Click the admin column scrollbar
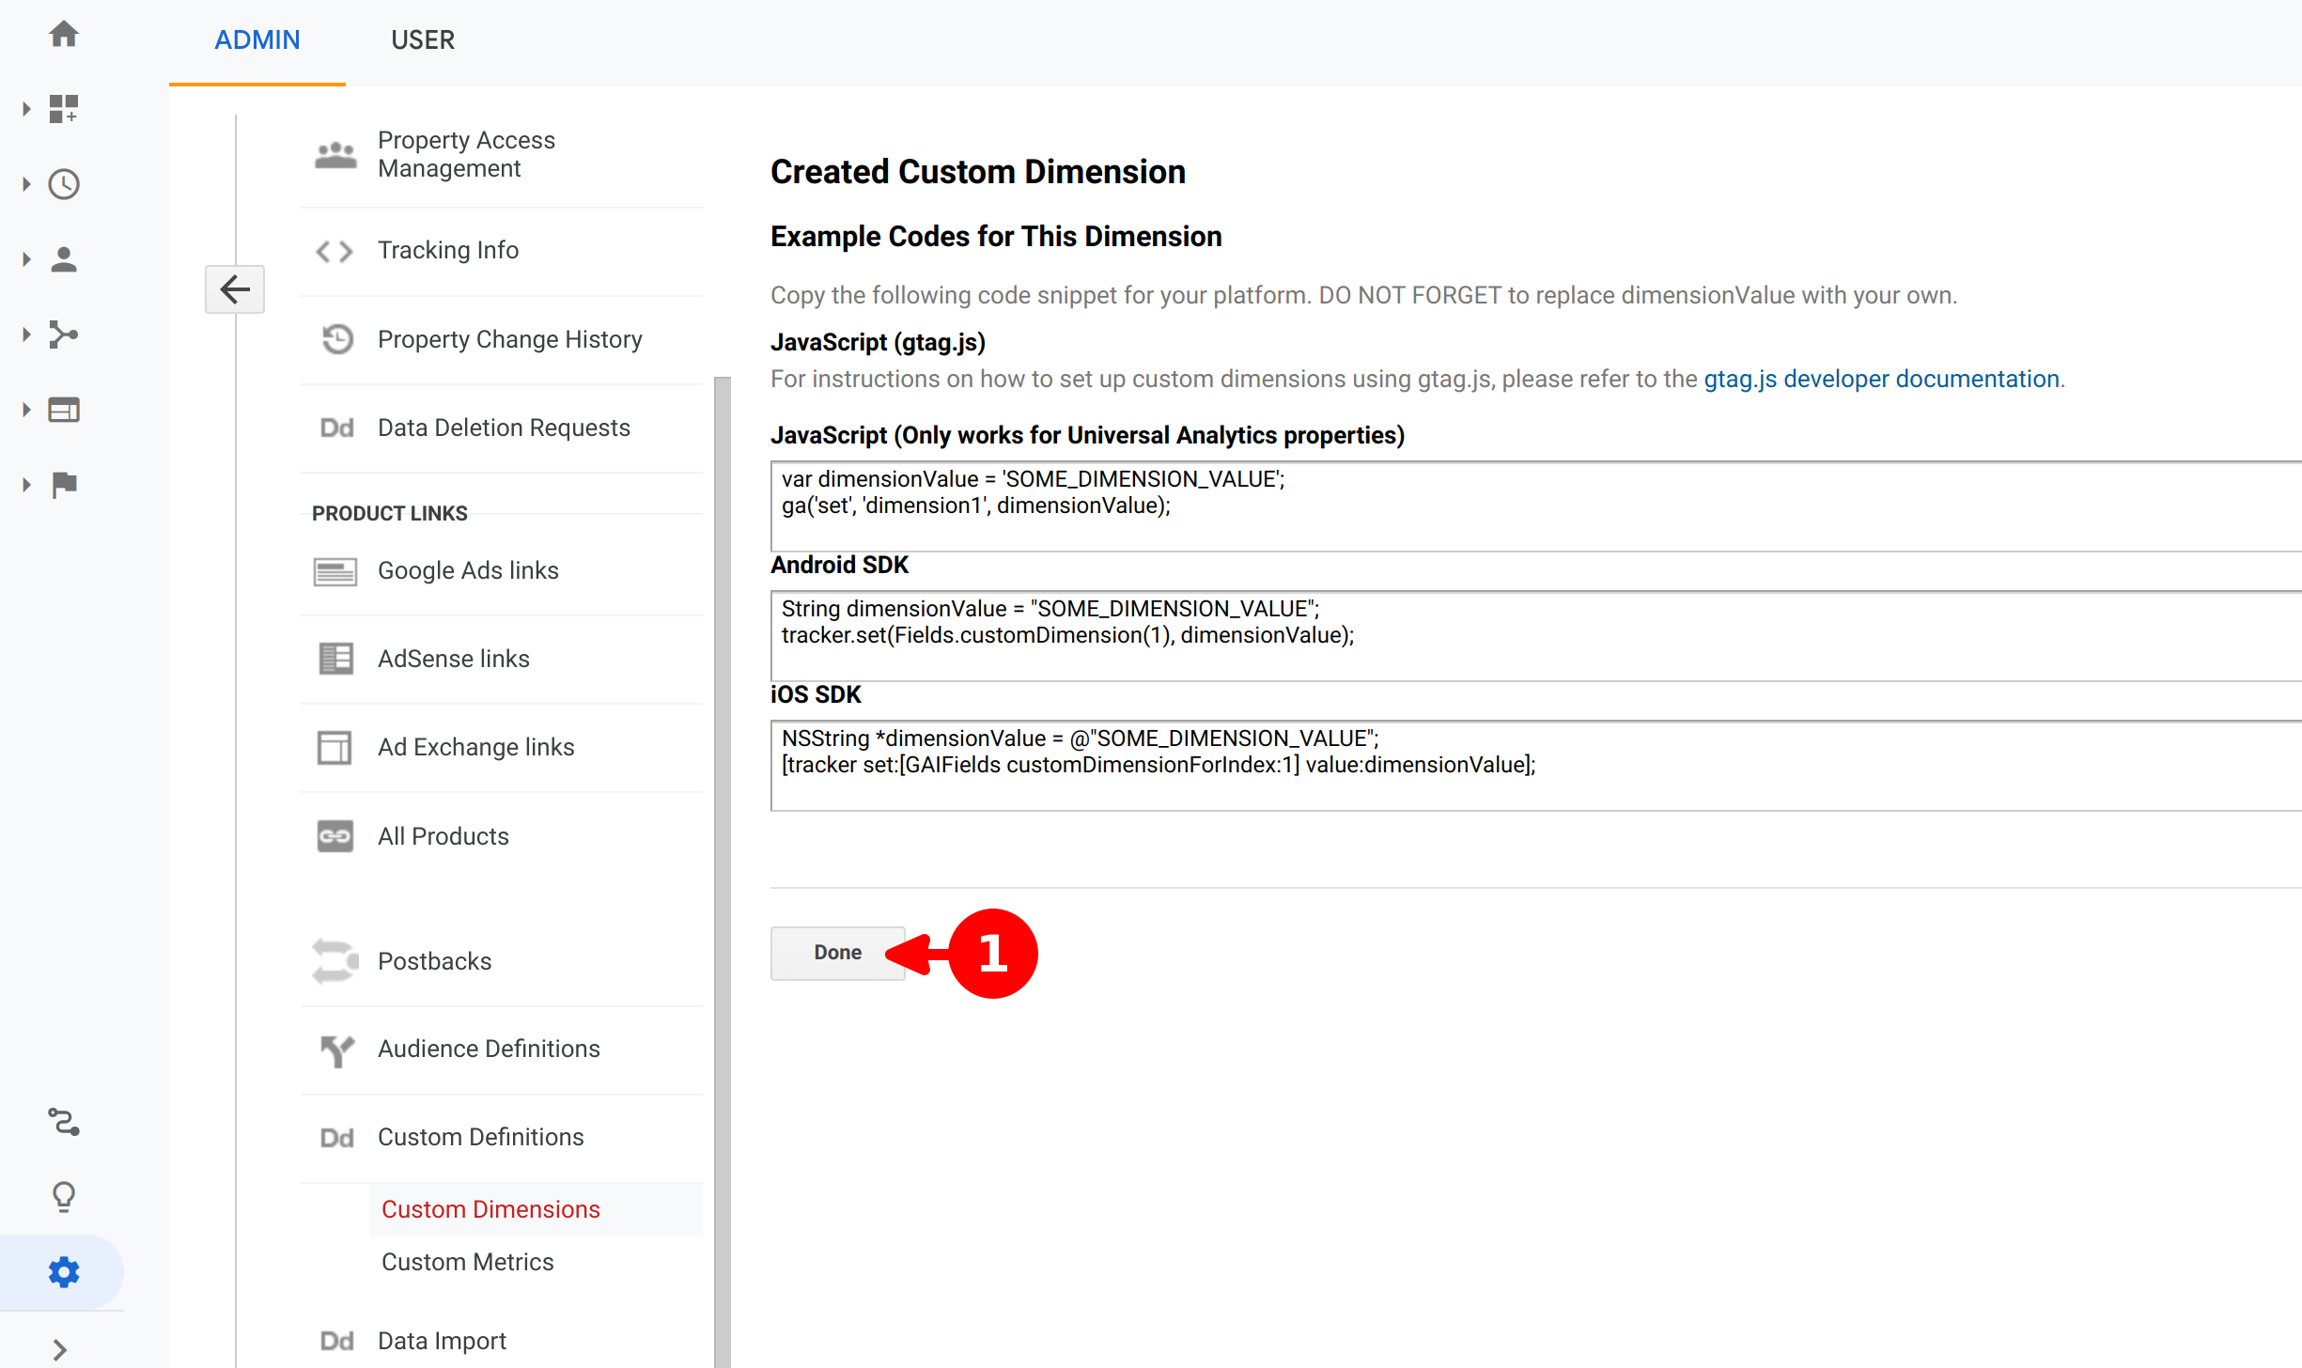Image resolution: width=2302 pixels, height=1368 pixels. 722,846
